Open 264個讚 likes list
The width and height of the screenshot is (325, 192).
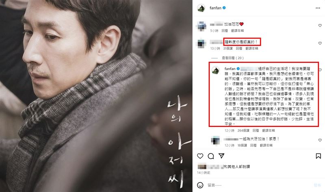pos(243,130)
